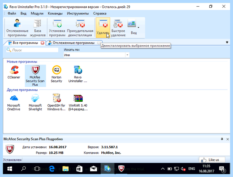Start Принудительная деинсталляция tool
This screenshot has height=177, width=233.
coord(80,28)
